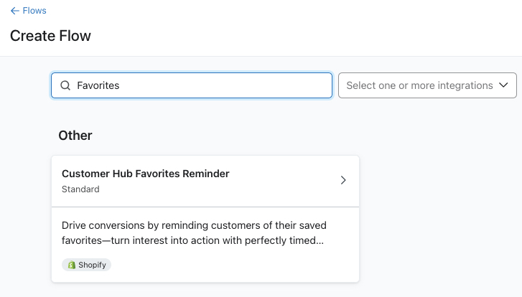Click the magnifier search icon
522x297 pixels.
pos(65,85)
